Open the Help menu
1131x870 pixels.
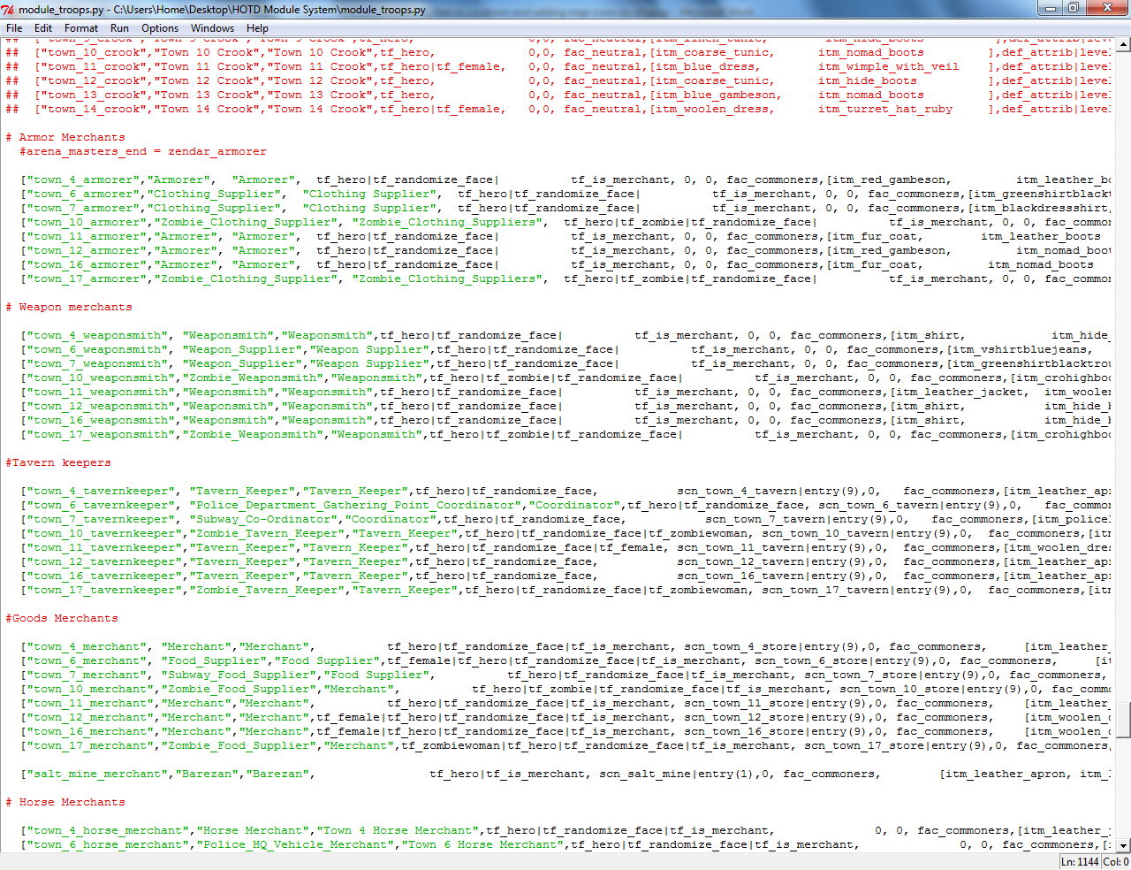tap(257, 28)
